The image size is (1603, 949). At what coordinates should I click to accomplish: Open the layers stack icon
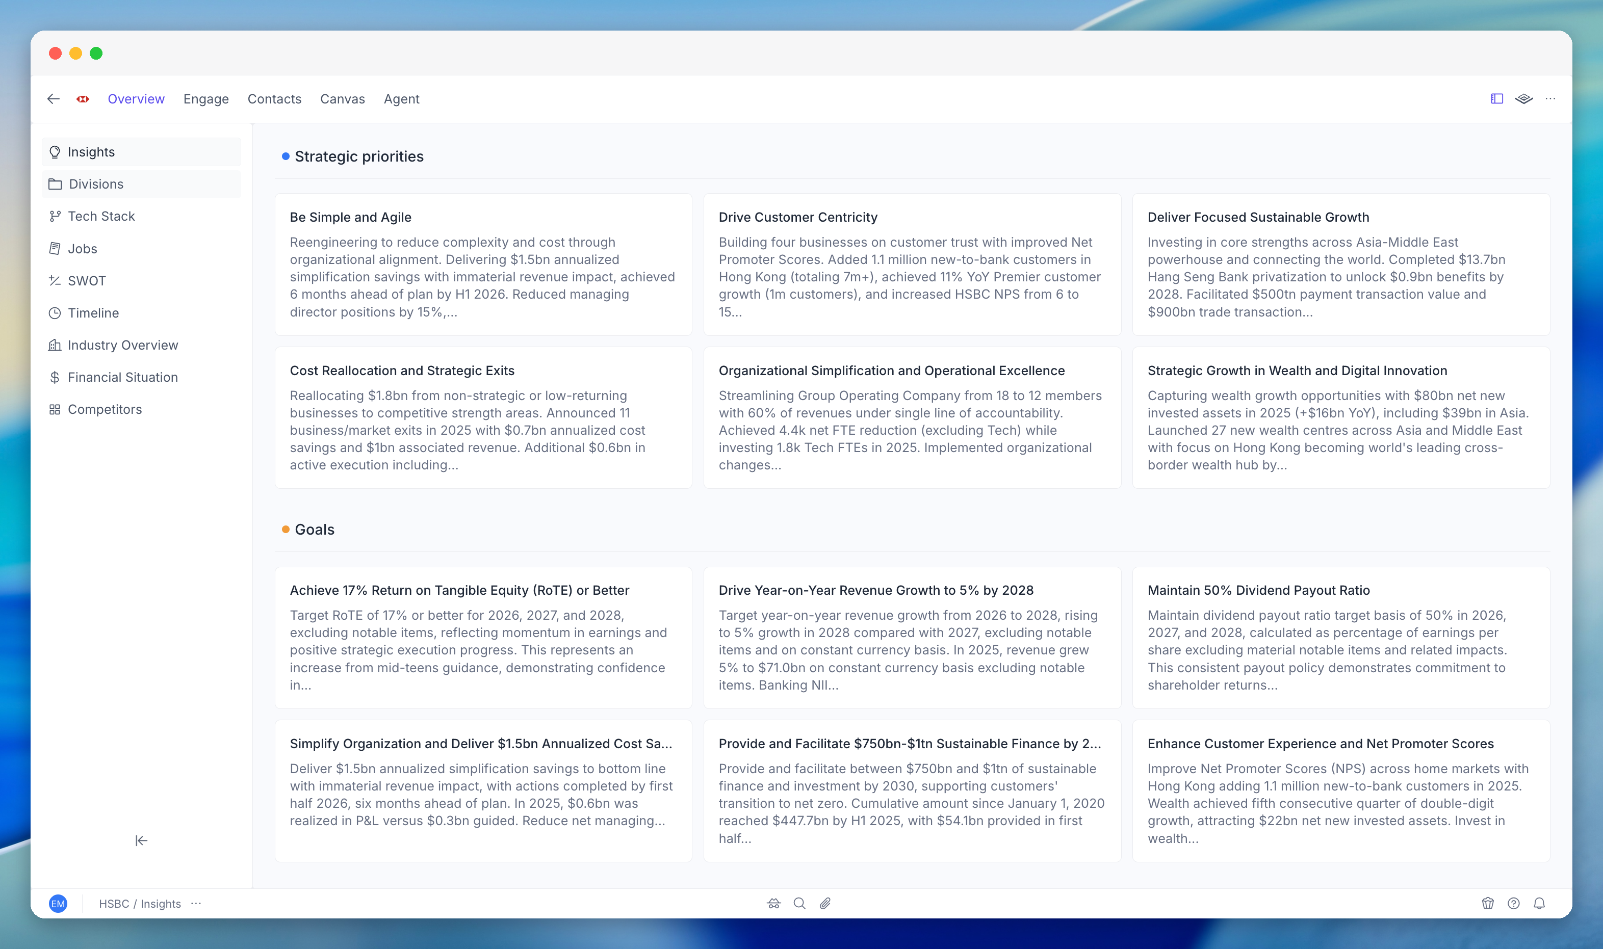[x=1523, y=98]
